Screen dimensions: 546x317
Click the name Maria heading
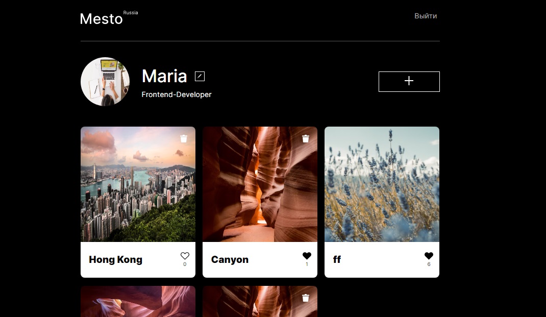click(x=164, y=76)
